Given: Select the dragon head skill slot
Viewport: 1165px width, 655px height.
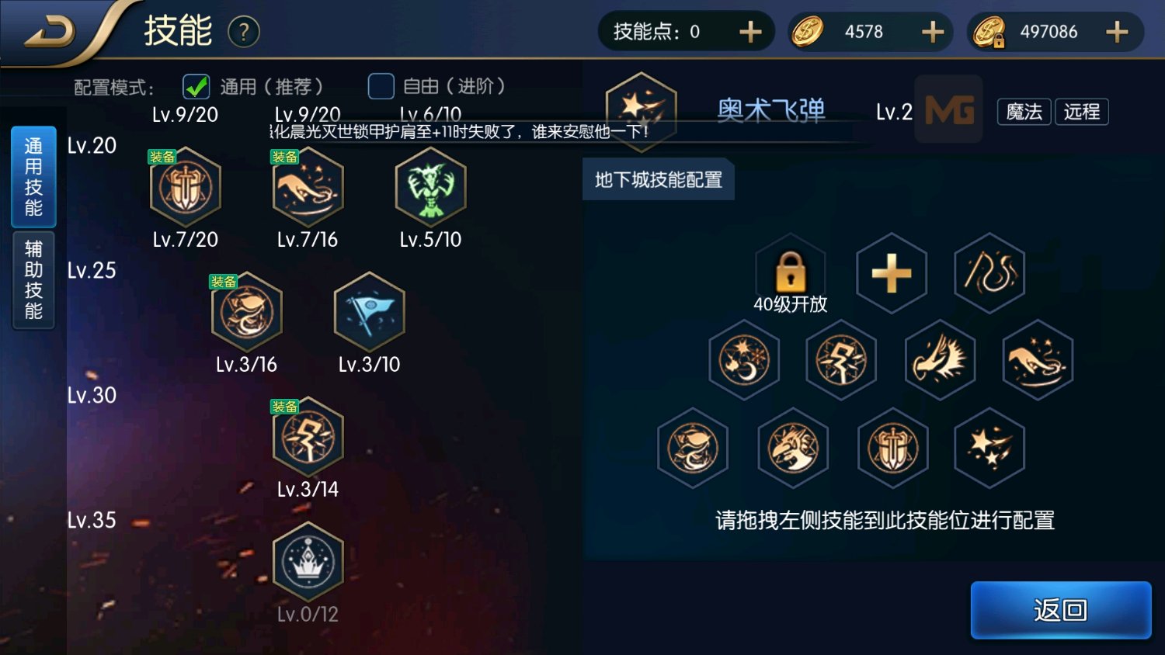Looking at the screenshot, I should 792,448.
